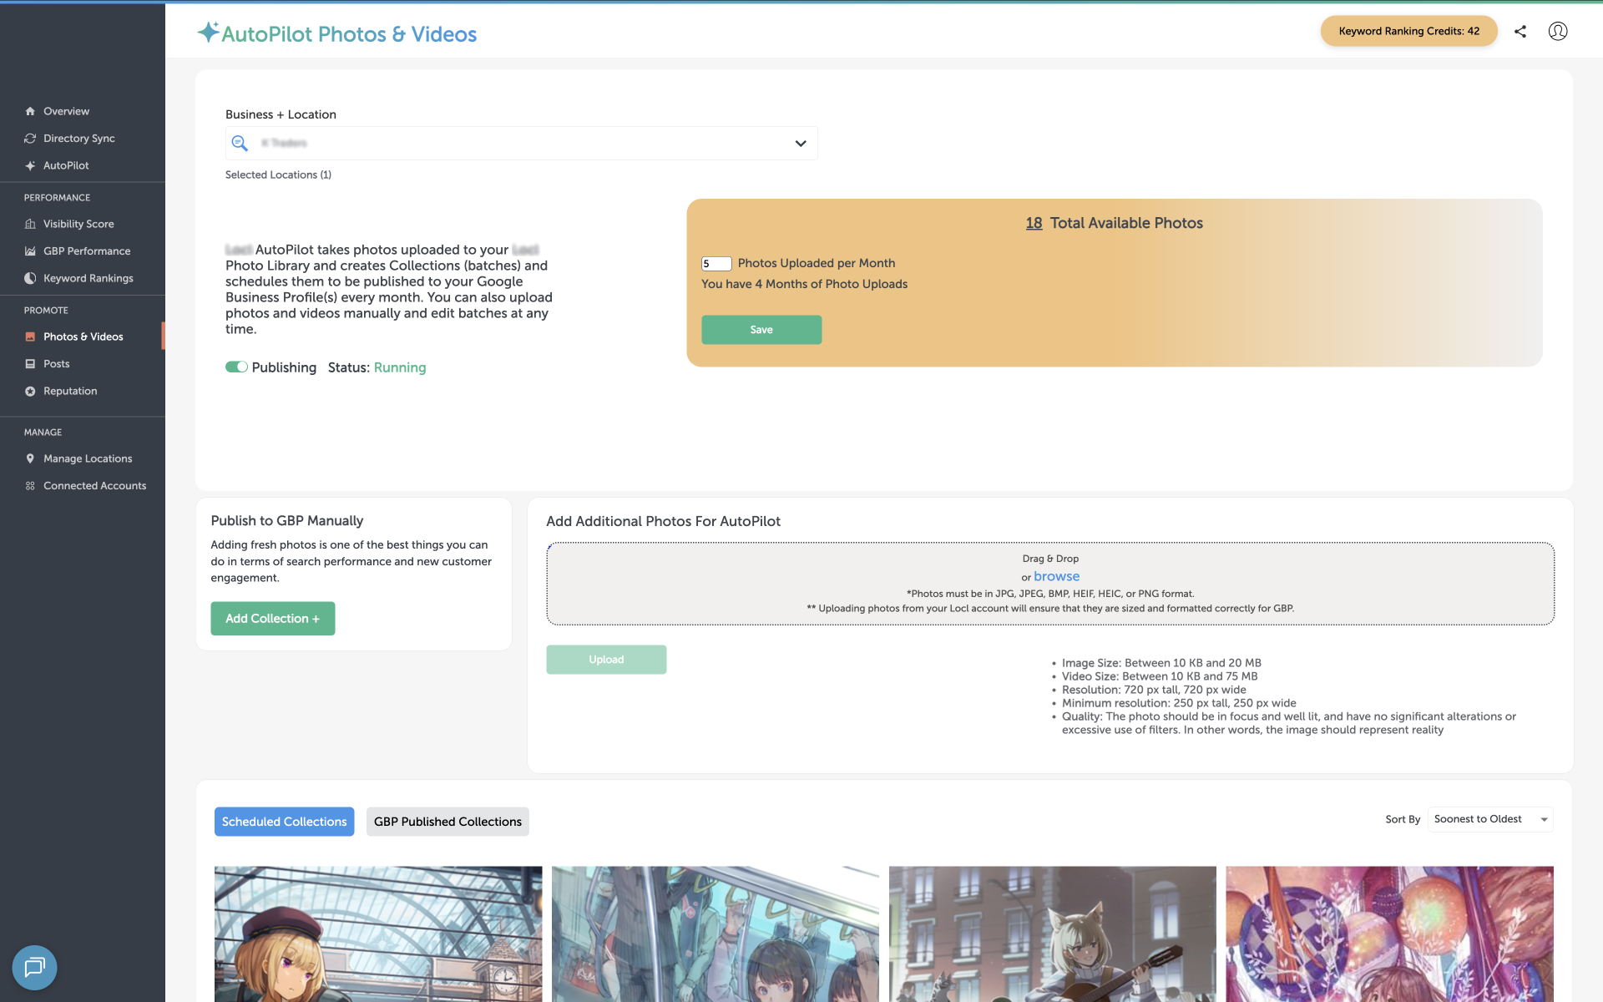Toggle the Publishing switch off

pyautogui.click(x=236, y=367)
